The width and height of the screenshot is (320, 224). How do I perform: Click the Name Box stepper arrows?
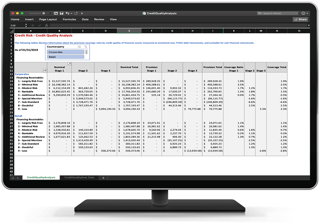click(x=26, y=25)
